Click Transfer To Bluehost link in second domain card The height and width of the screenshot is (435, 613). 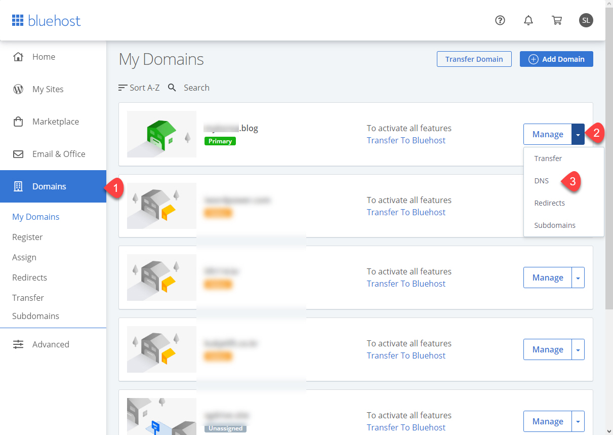(x=406, y=212)
